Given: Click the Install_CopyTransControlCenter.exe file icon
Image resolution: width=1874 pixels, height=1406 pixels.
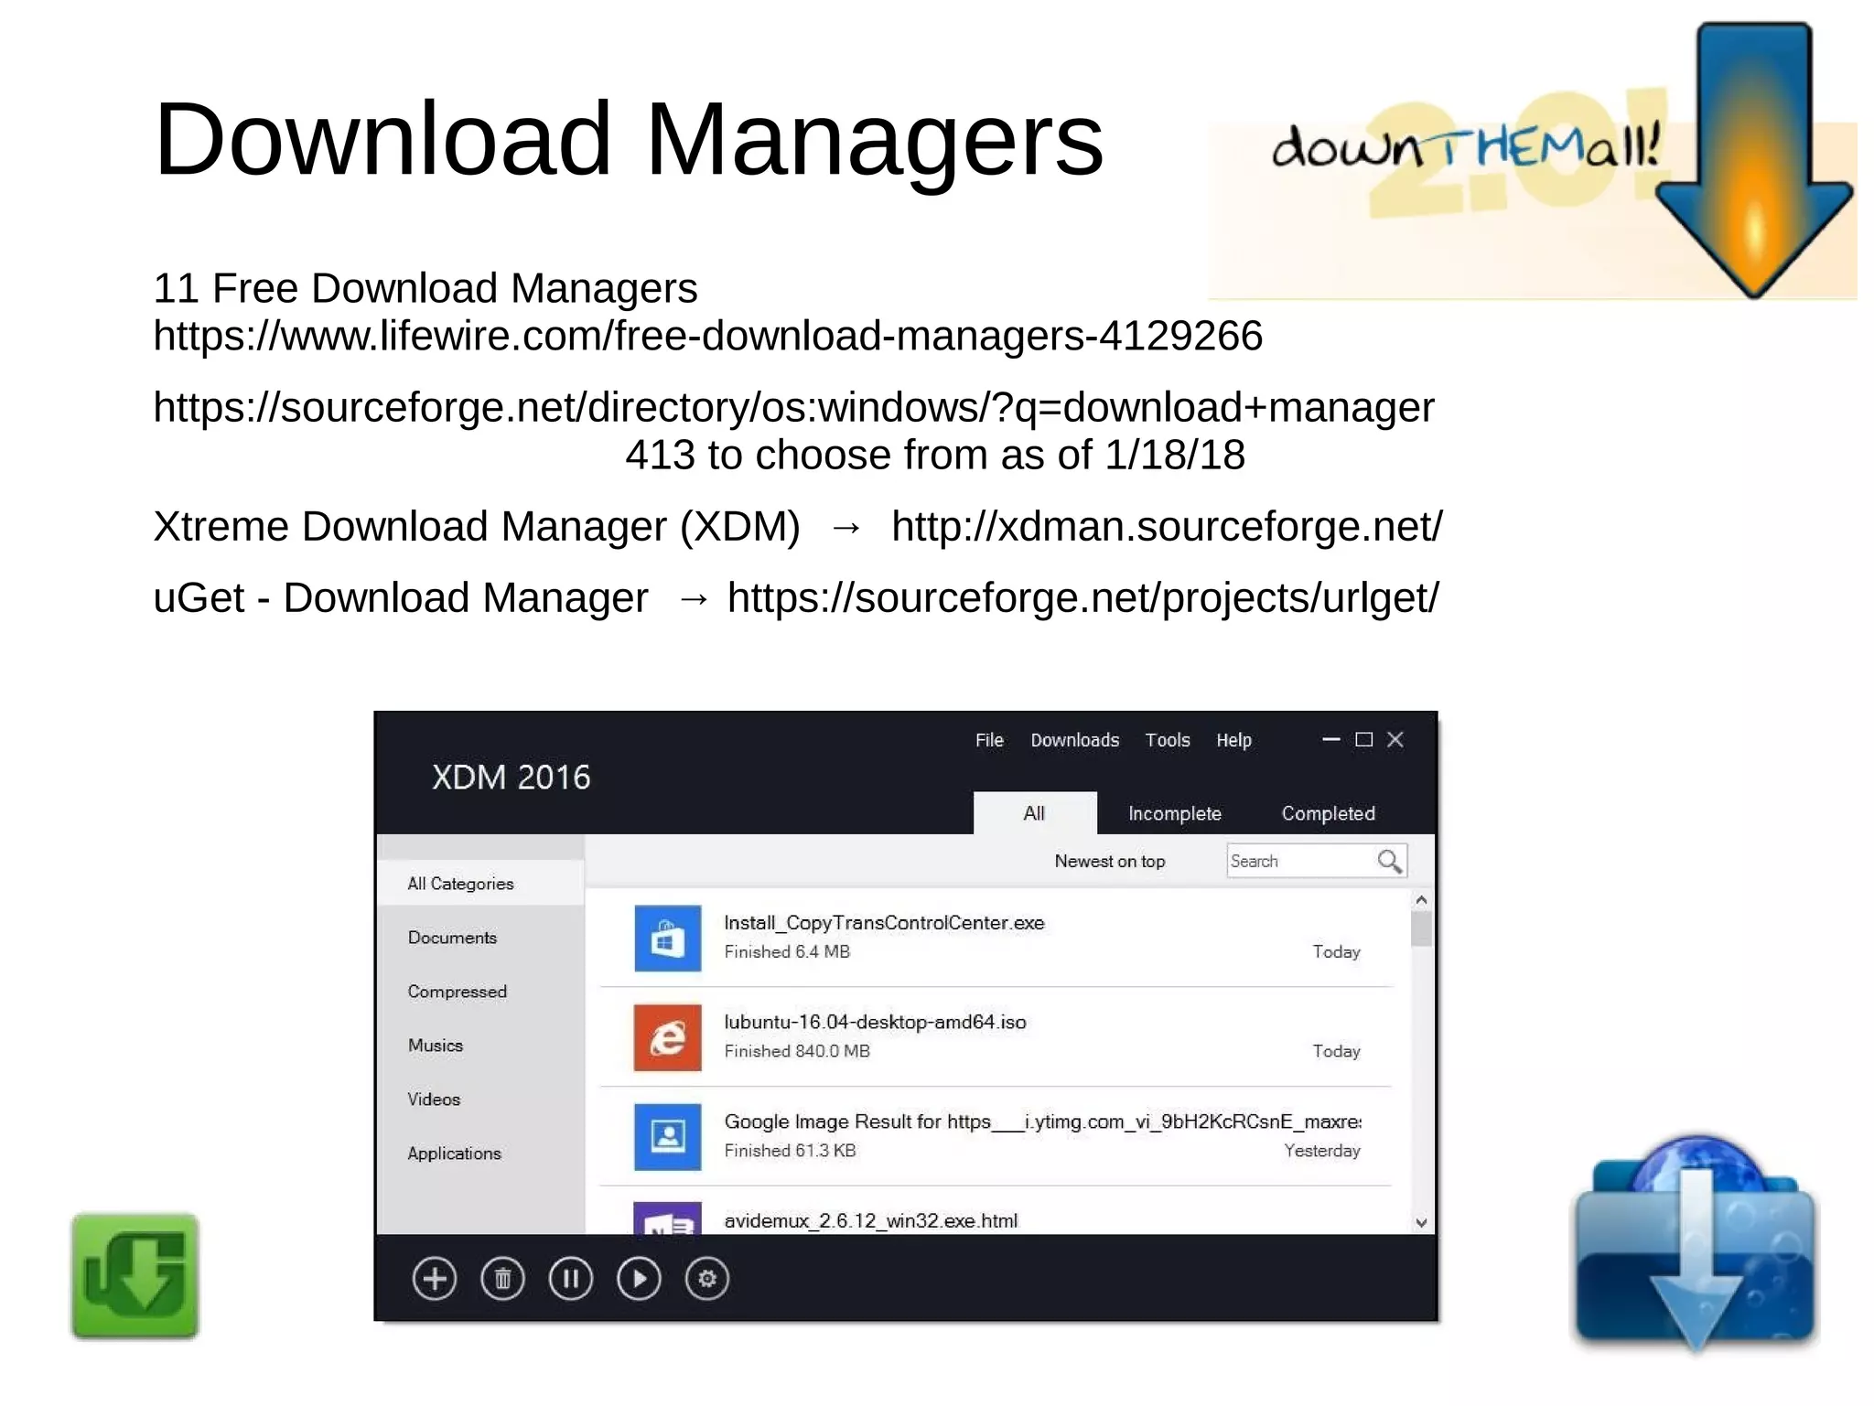Looking at the screenshot, I should coord(668,939).
